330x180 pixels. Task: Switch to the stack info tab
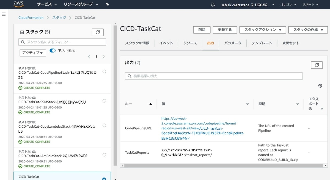click(137, 43)
